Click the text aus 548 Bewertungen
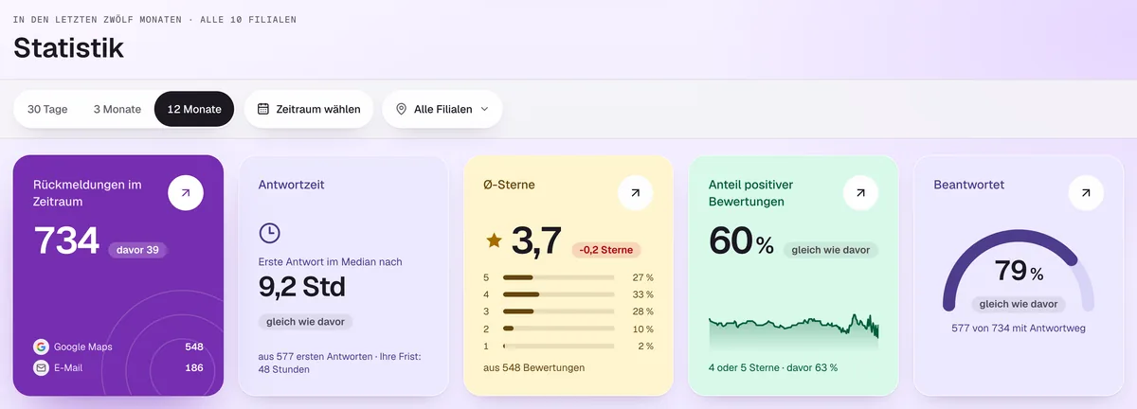 point(533,367)
